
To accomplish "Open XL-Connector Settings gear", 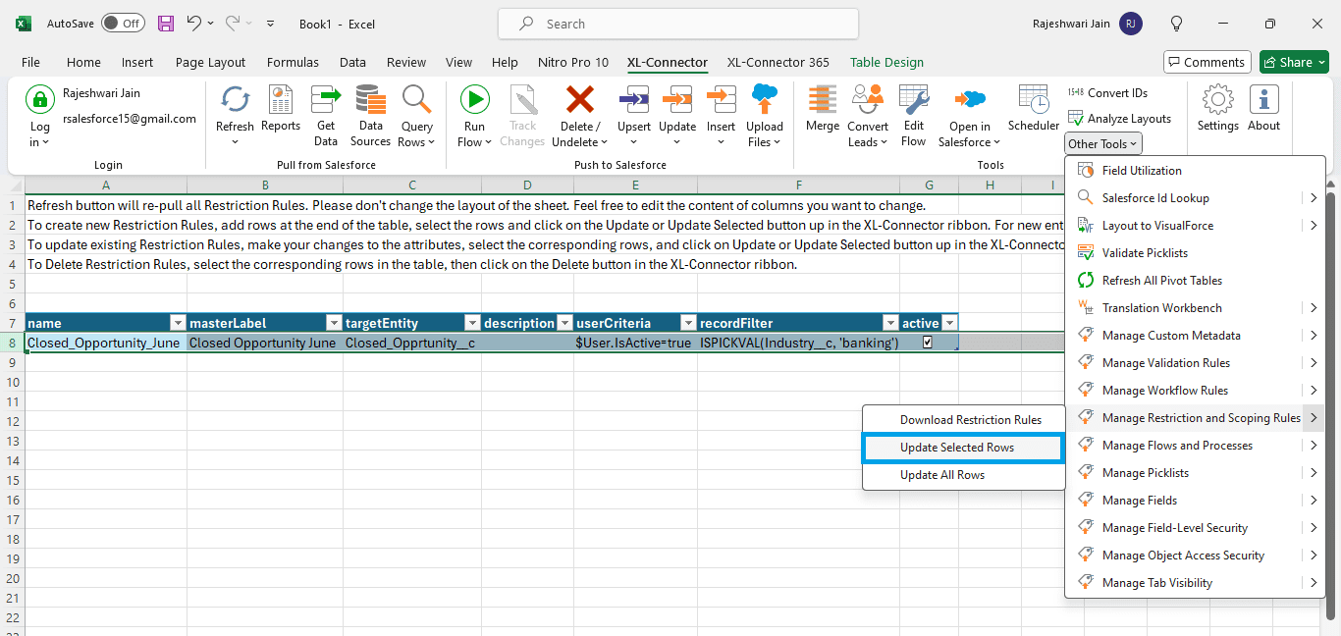I will [1217, 100].
